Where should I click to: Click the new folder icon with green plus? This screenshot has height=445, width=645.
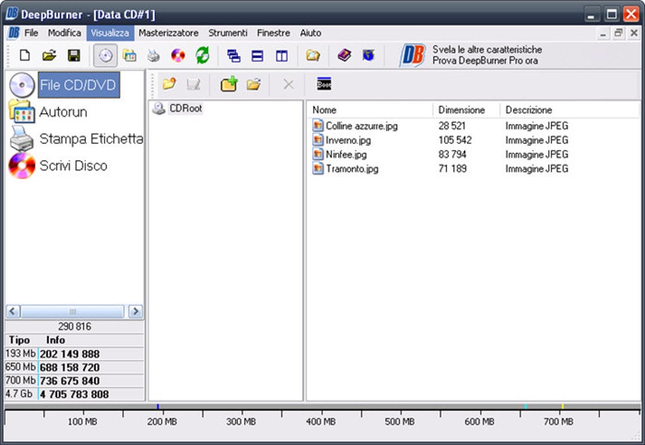229,84
